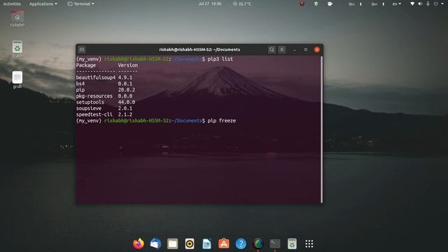Open the Applications menu dropdown

pos(43,3)
